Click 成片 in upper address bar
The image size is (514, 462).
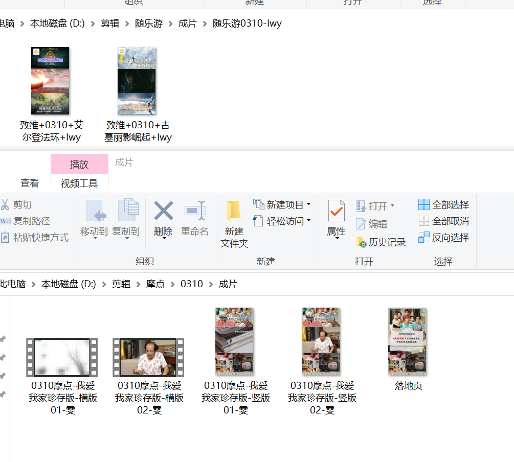(188, 24)
